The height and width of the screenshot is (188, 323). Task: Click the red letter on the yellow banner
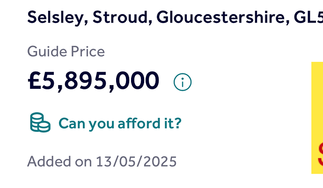(320, 155)
